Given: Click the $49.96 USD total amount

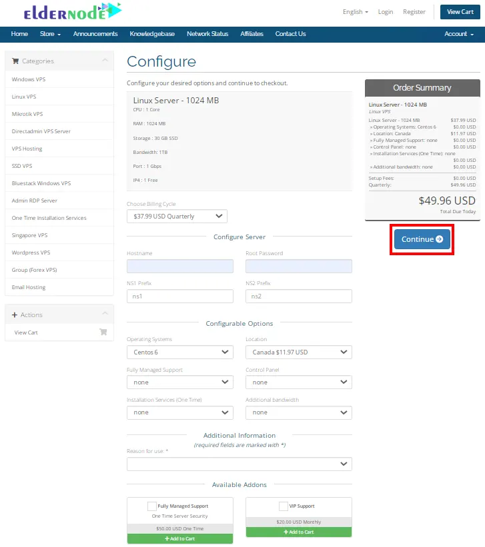Looking at the screenshot, I should (x=447, y=201).
